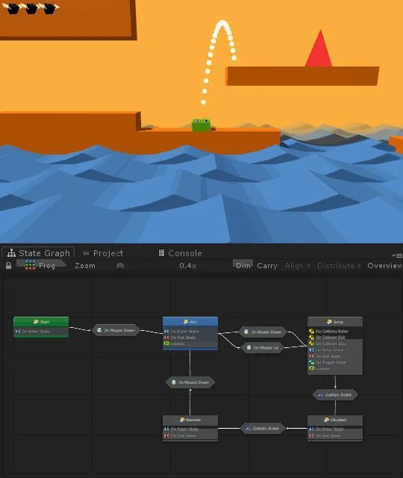Toggle the Dim option
This screenshot has width=403, height=478.
(x=243, y=266)
